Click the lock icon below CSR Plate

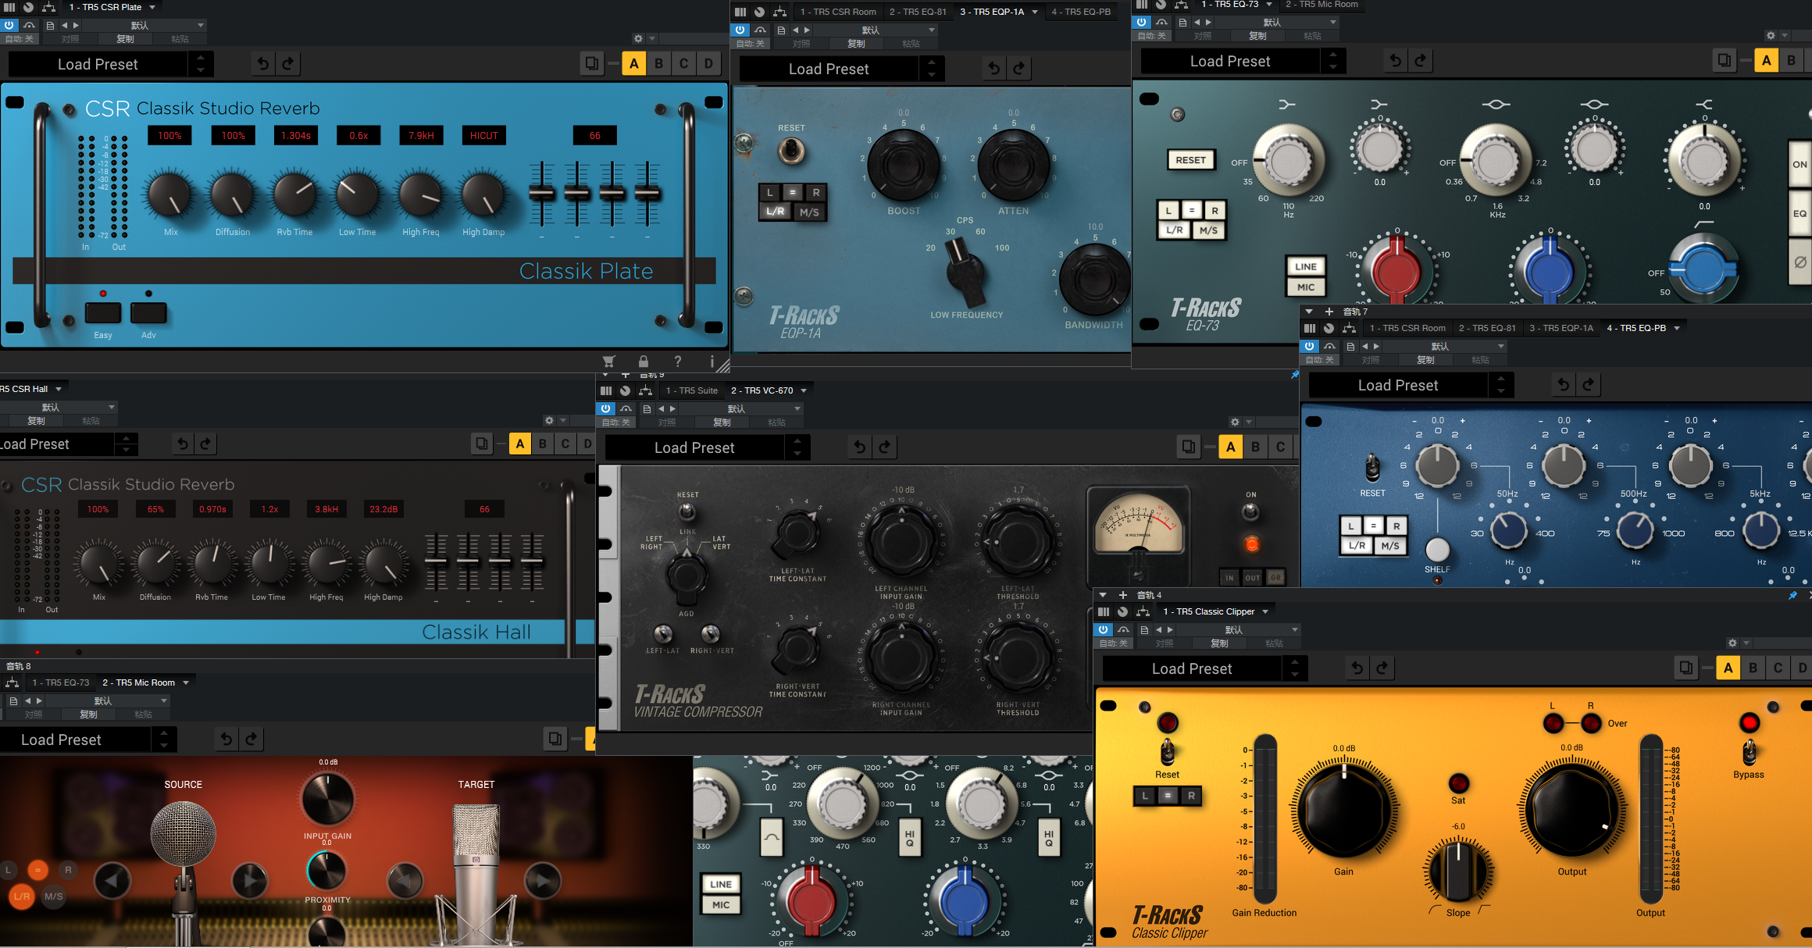coord(644,361)
